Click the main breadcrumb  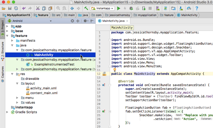(69, 15)
